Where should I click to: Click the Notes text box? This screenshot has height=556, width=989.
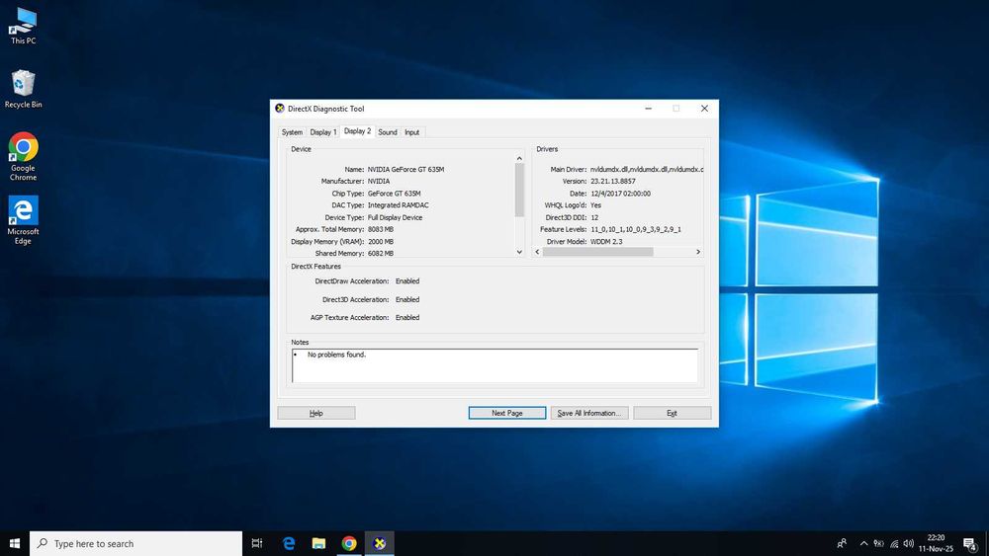pyautogui.click(x=494, y=365)
